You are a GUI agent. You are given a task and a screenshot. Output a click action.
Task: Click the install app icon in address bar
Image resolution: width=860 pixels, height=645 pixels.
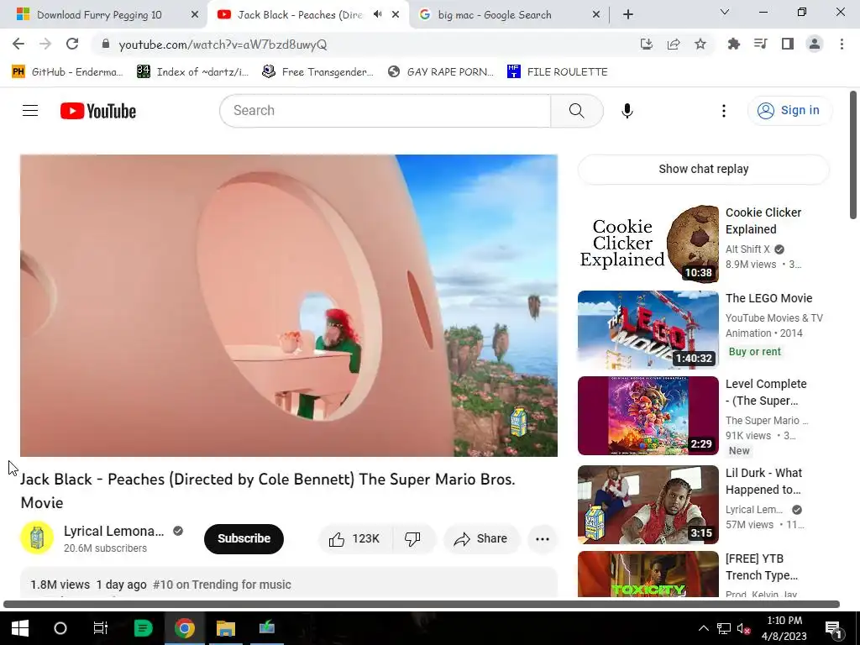click(647, 45)
